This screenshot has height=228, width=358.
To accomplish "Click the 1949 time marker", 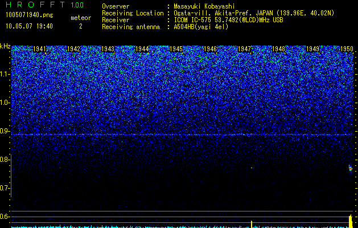I will (x=312, y=49).
